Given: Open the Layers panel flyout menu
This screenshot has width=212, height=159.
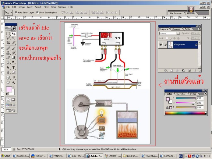Looking at the screenshot, I should point(199,29).
